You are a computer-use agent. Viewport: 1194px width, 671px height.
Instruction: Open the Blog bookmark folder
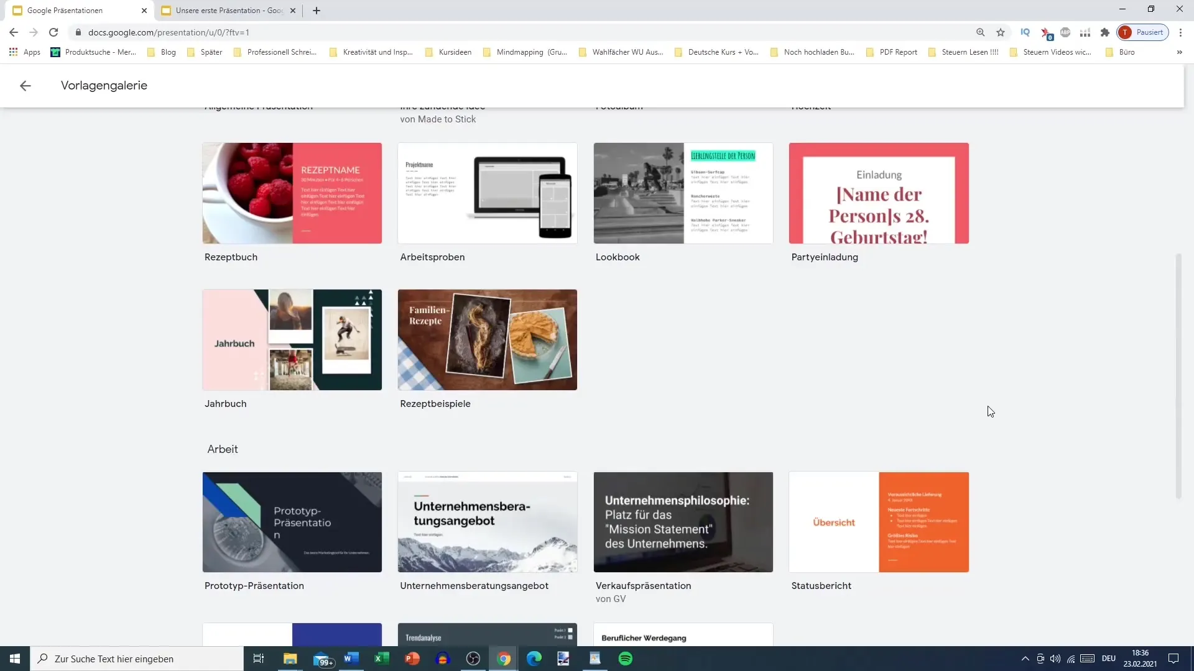point(162,52)
